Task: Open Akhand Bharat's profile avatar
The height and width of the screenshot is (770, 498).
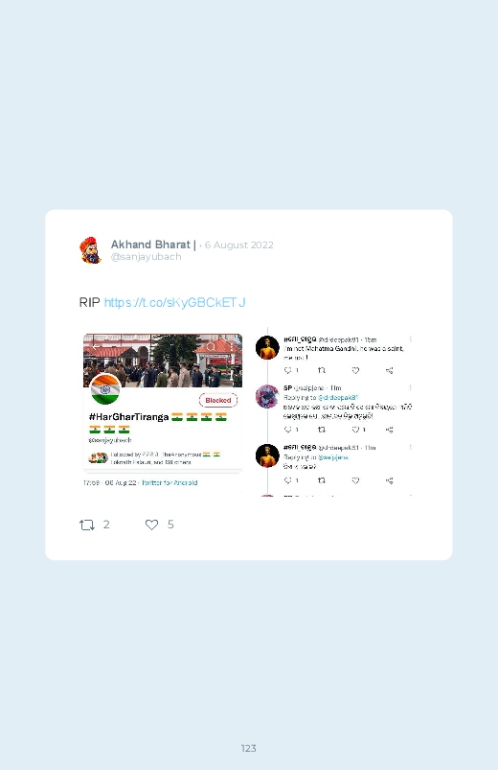Action: pos(91,250)
